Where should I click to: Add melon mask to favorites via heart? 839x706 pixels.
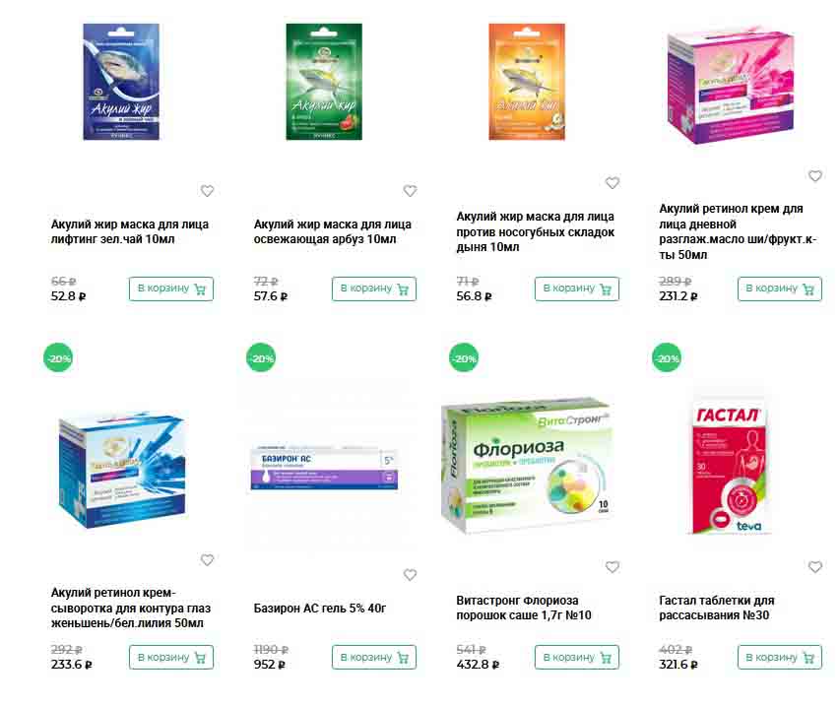click(x=613, y=183)
